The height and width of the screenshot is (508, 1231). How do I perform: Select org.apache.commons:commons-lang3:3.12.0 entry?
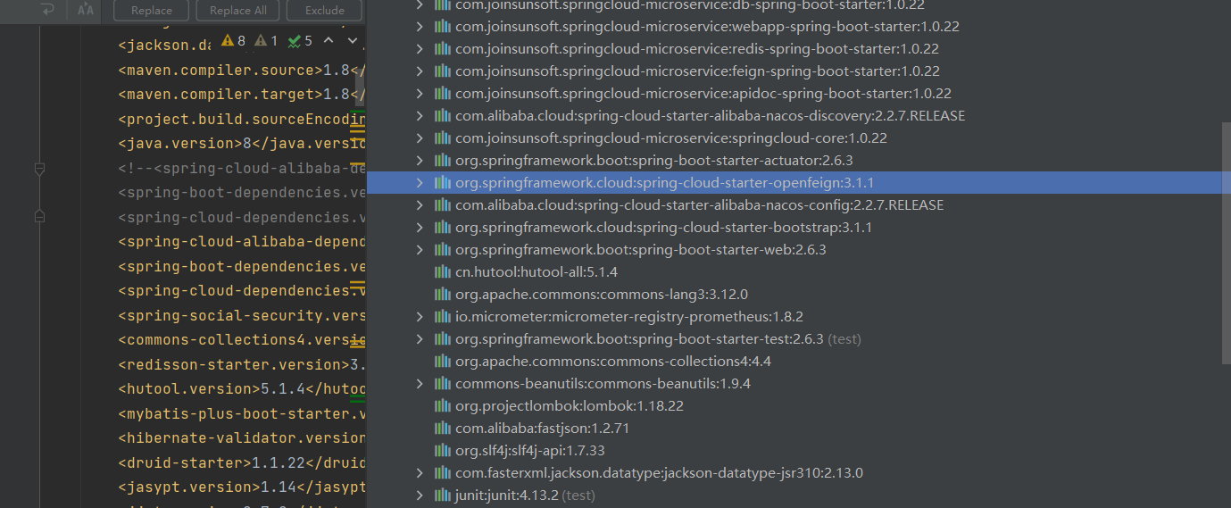coord(602,295)
